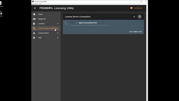The width and height of the screenshot is (179, 101).
Task: Maximize the Foundry Licensing Utility window
Action: 141,1
